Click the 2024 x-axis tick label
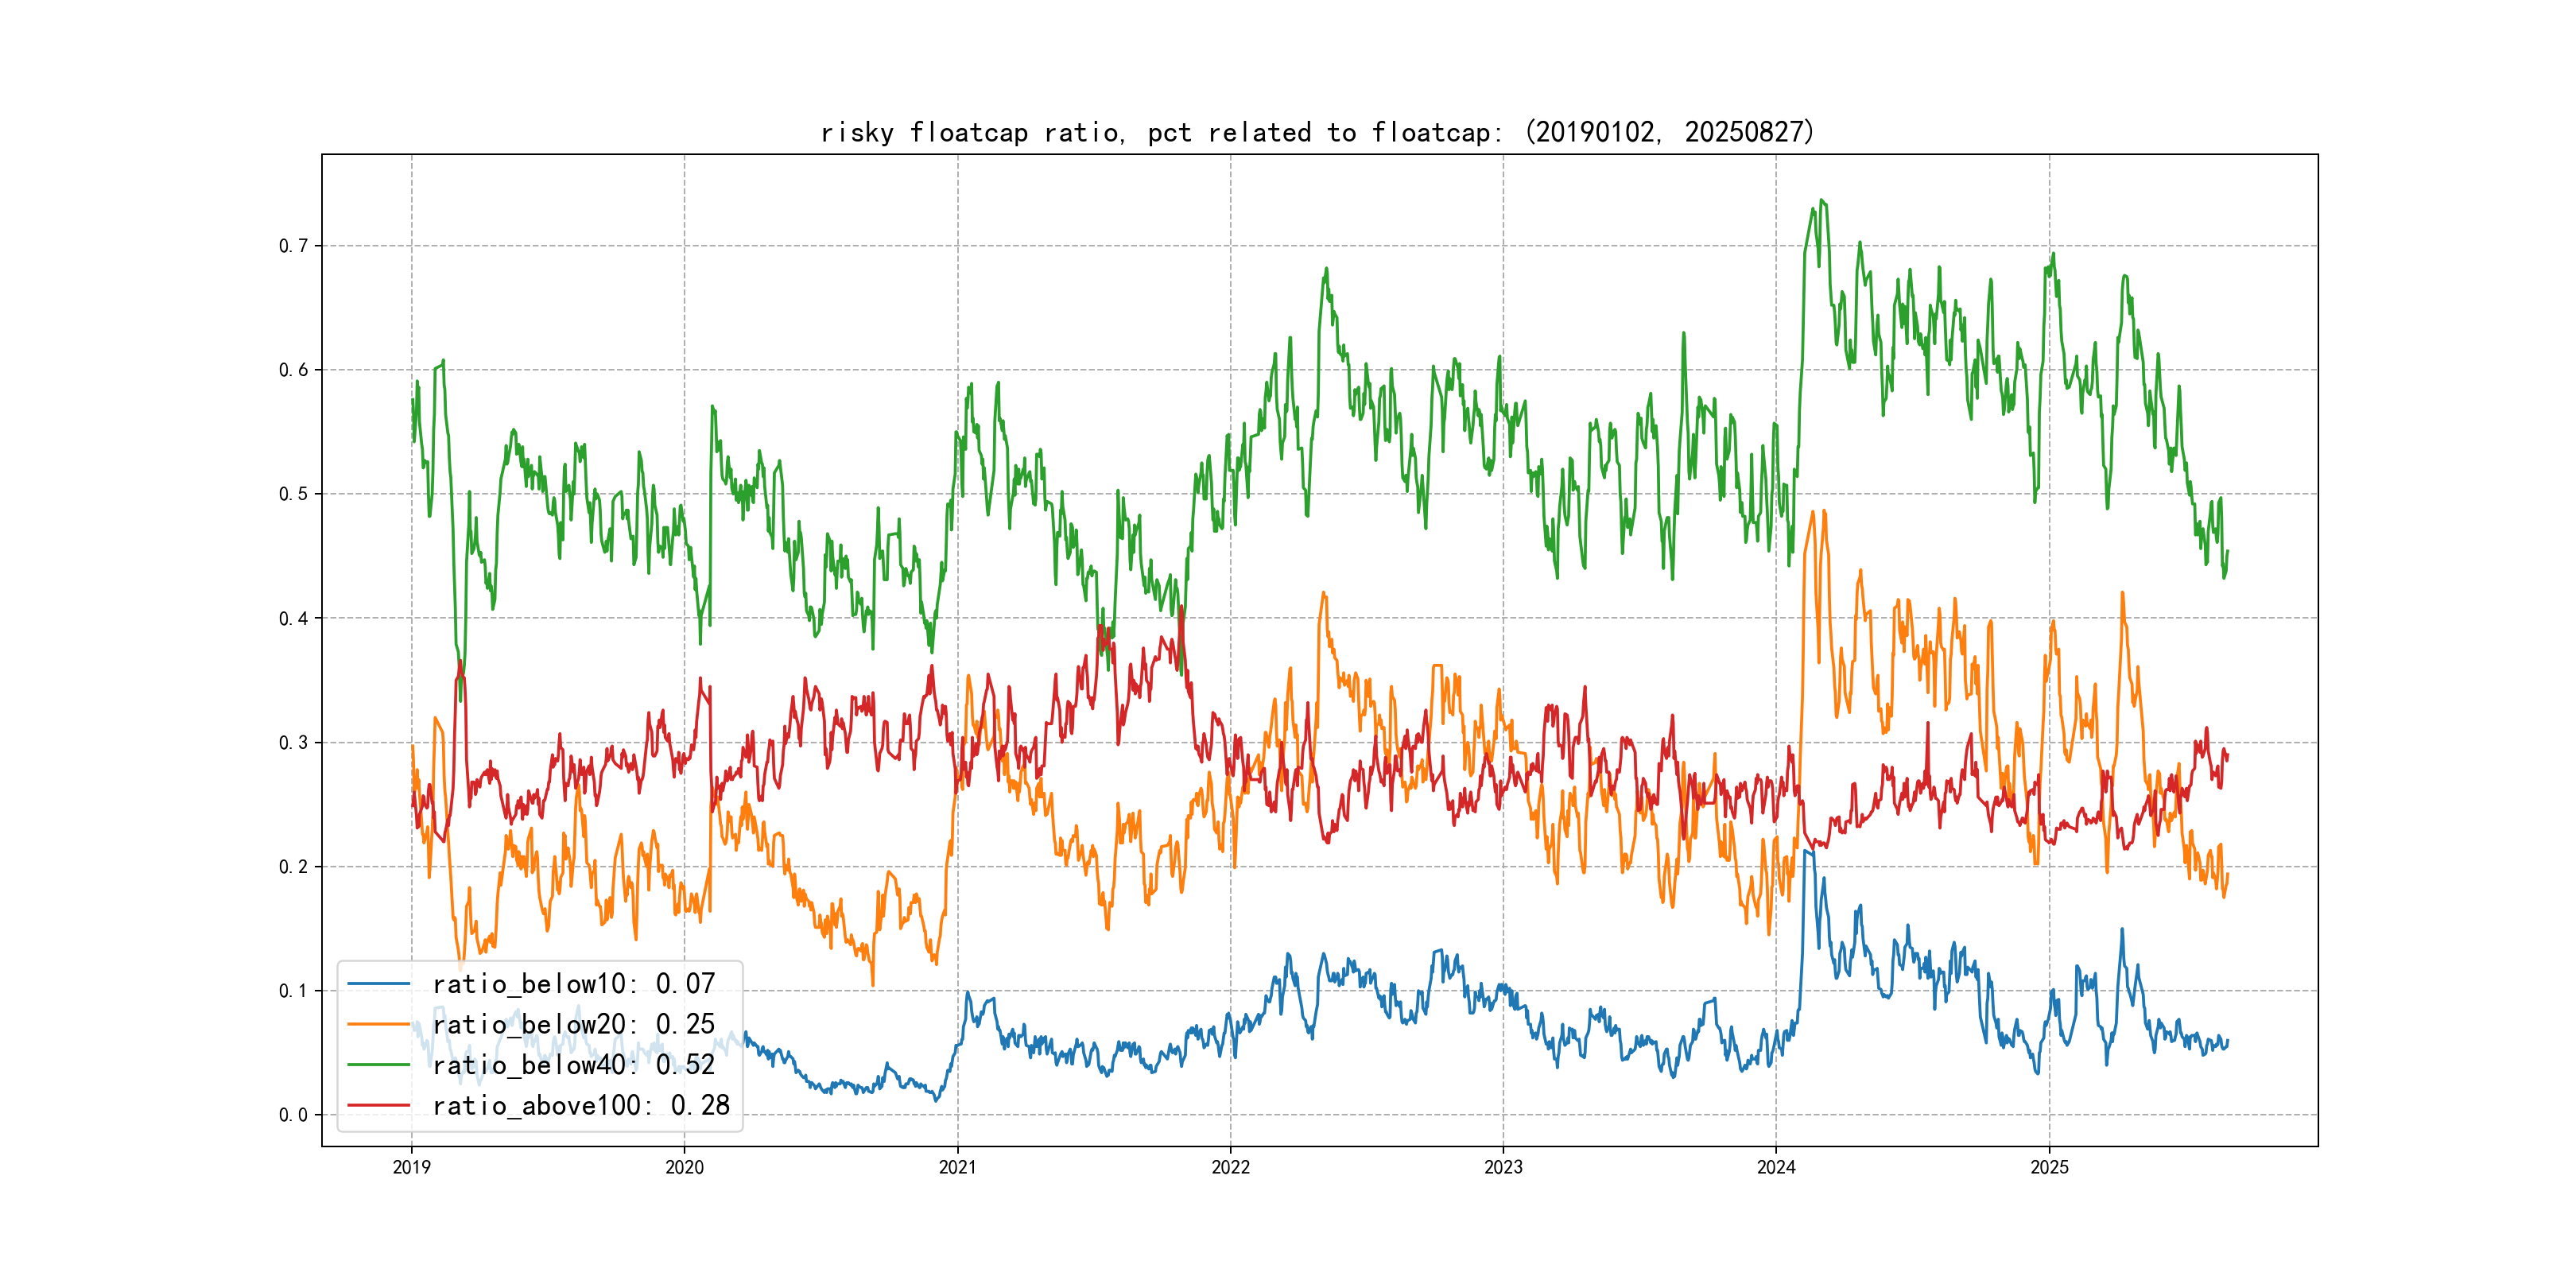2576x1288 pixels. tap(1776, 1167)
